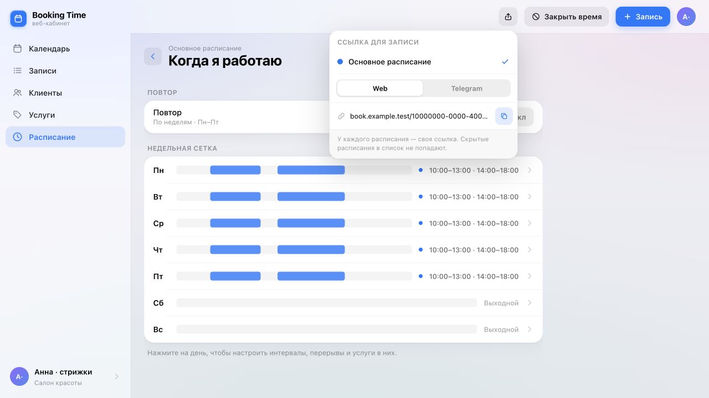Expand account chevron next to Анна · стрижки

(116, 376)
